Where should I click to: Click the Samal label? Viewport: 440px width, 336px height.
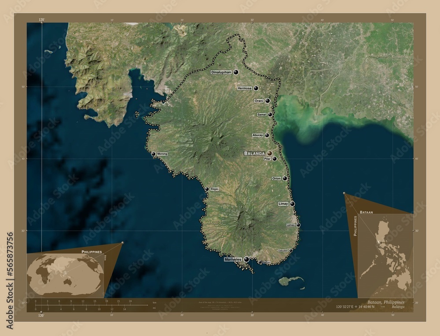point(261,115)
